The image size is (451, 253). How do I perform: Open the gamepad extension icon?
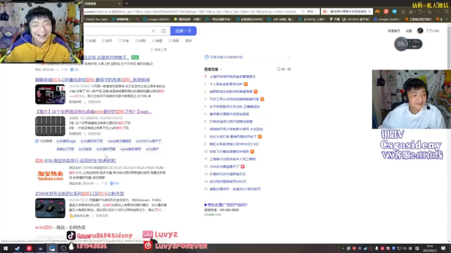[x=378, y=11]
